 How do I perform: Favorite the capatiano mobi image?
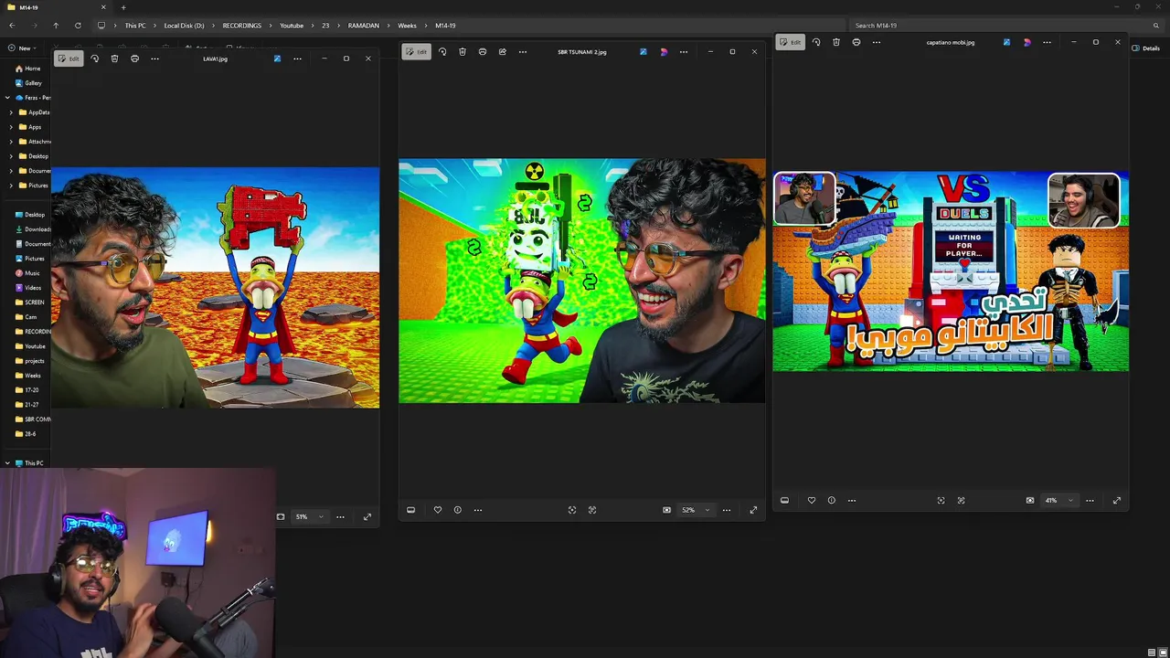[x=812, y=500]
